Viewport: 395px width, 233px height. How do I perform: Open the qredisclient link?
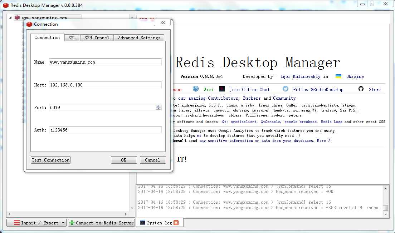pos(244,122)
